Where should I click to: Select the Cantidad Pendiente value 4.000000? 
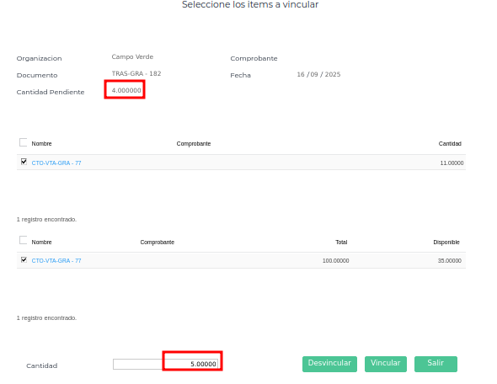coord(126,90)
